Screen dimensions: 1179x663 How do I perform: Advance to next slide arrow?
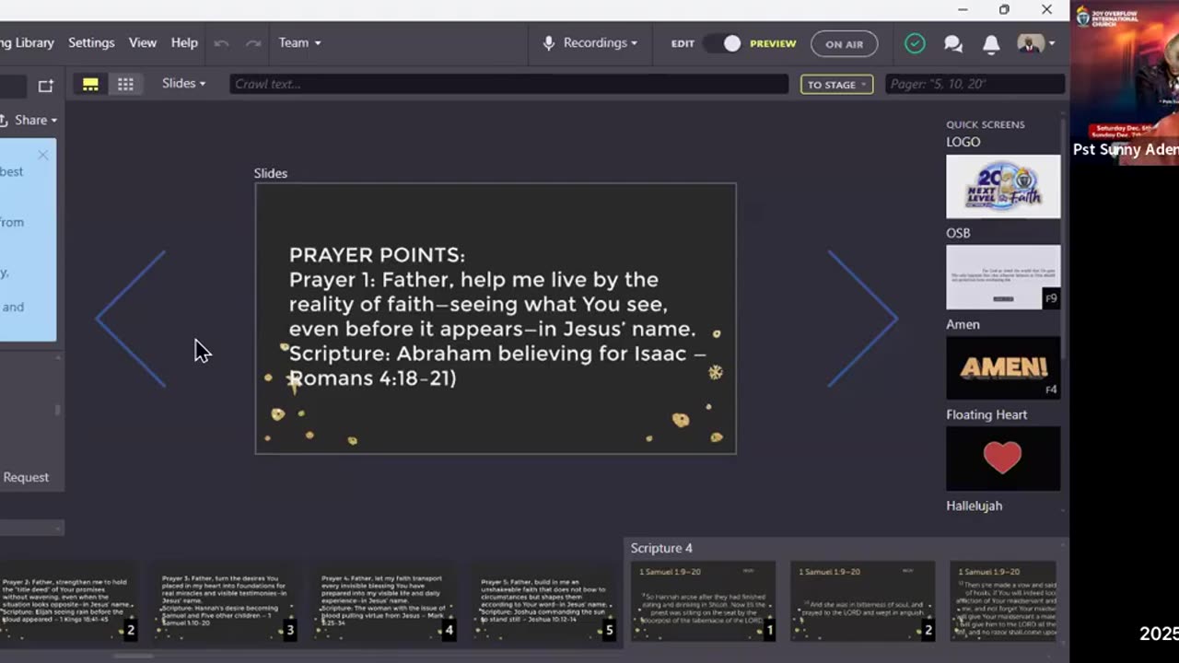coord(862,319)
